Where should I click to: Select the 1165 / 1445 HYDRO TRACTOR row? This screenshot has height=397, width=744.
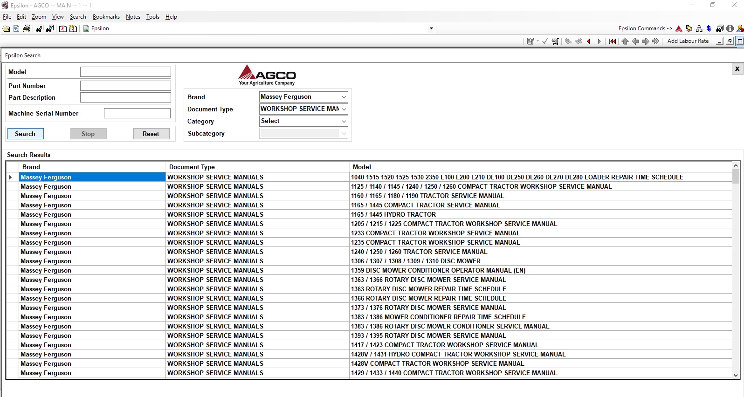tap(369, 214)
